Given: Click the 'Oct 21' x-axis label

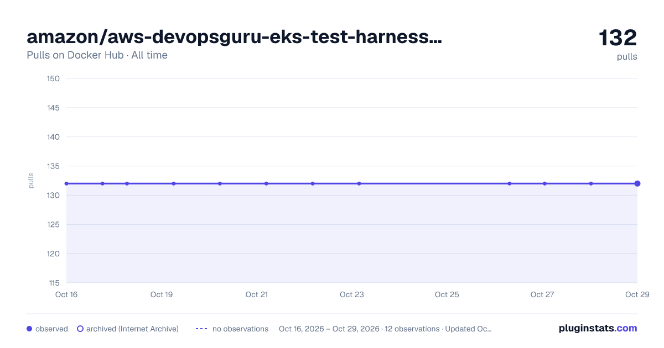Looking at the screenshot, I should tap(257, 294).
